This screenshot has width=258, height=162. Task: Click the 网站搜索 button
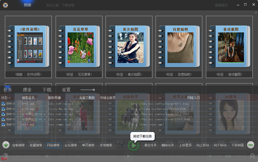point(53,145)
